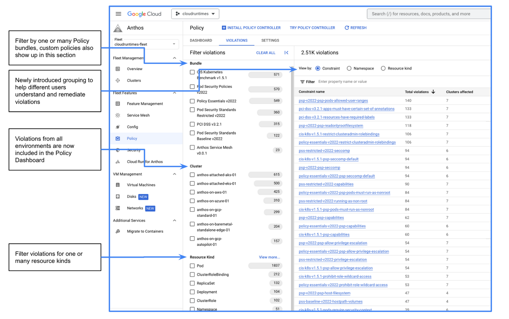Click the filter panel vertical scrollbar
509x319 pixels.
tap(292, 188)
